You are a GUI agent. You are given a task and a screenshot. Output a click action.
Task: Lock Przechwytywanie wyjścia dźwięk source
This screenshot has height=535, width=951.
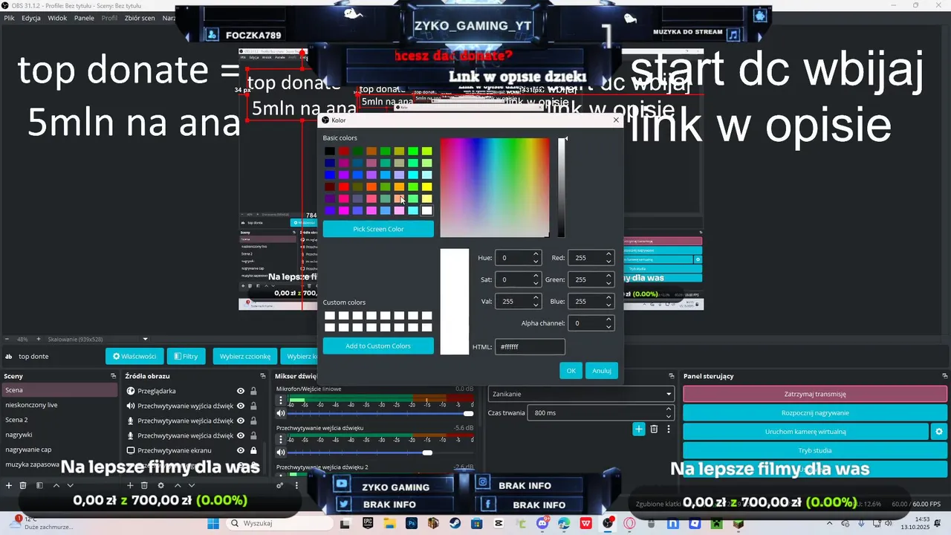click(253, 406)
